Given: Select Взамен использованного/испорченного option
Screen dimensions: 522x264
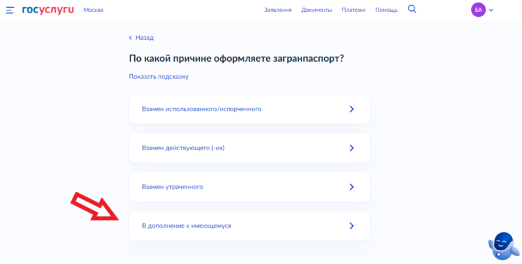Looking at the screenshot, I should pos(202,109).
